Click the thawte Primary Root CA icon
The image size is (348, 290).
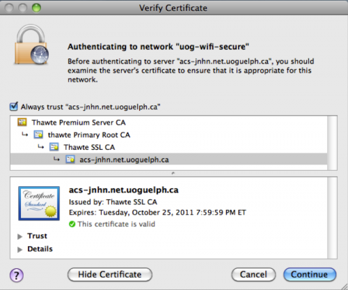pyautogui.click(x=38, y=135)
